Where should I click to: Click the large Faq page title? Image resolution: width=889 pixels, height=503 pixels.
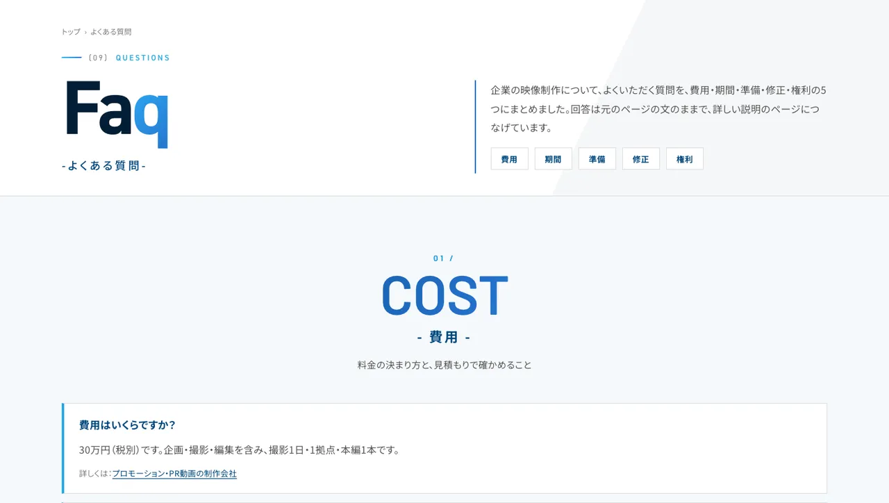pos(117,114)
